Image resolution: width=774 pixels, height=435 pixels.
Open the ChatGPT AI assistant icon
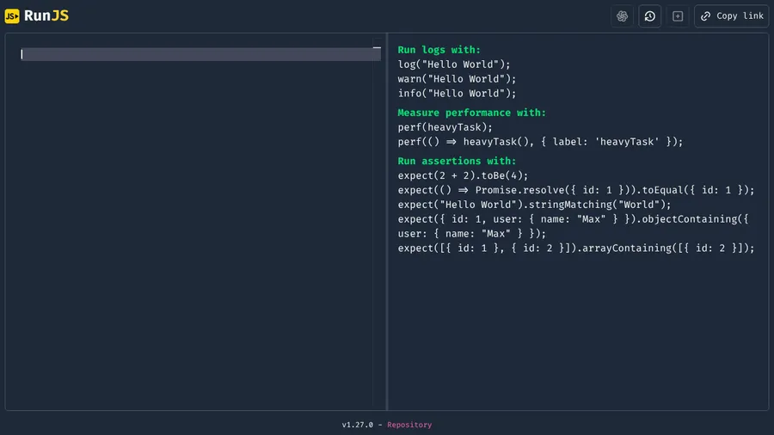[x=622, y=15]
